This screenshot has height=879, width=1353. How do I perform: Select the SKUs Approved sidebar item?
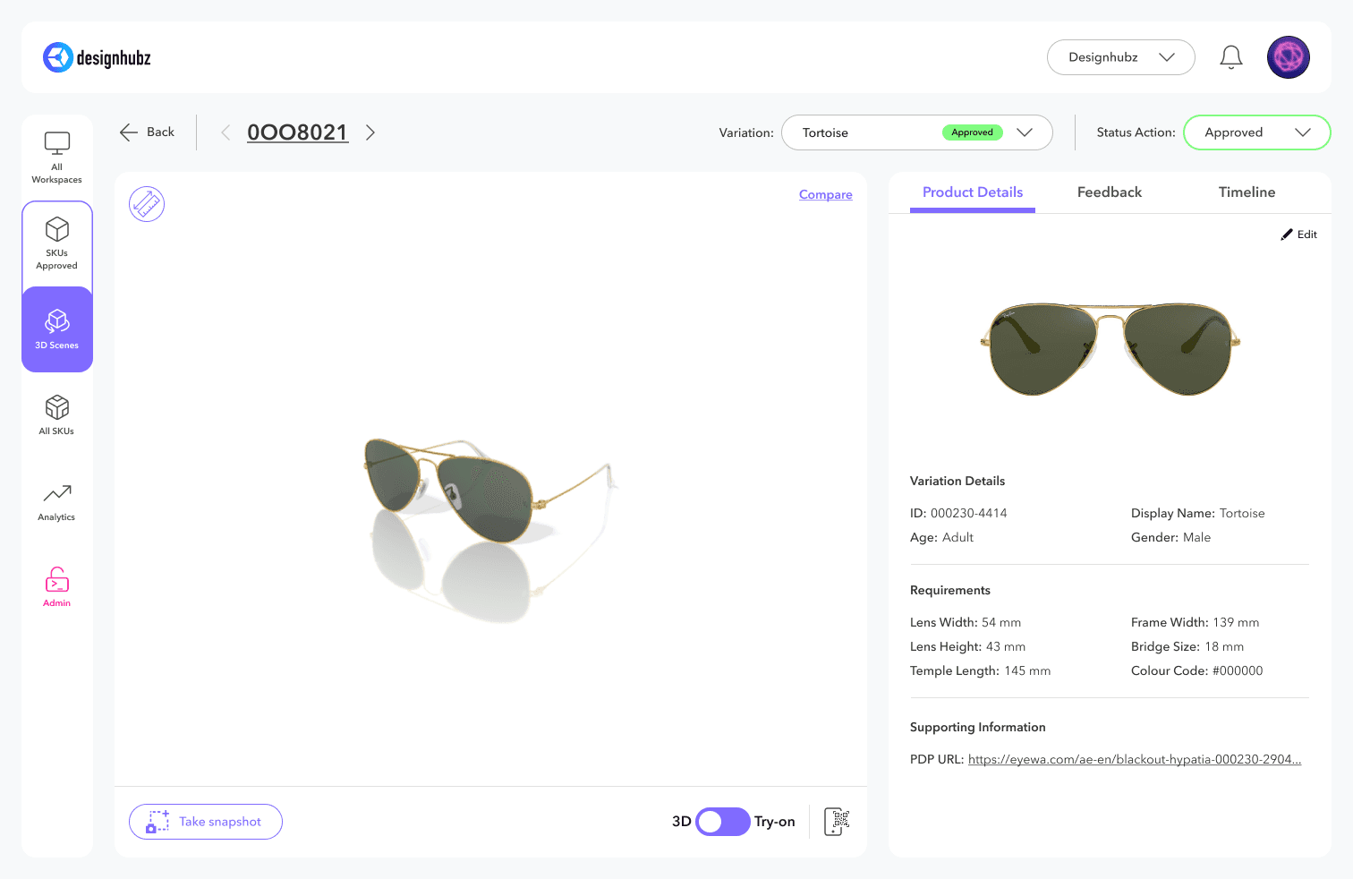click(57, 243)
